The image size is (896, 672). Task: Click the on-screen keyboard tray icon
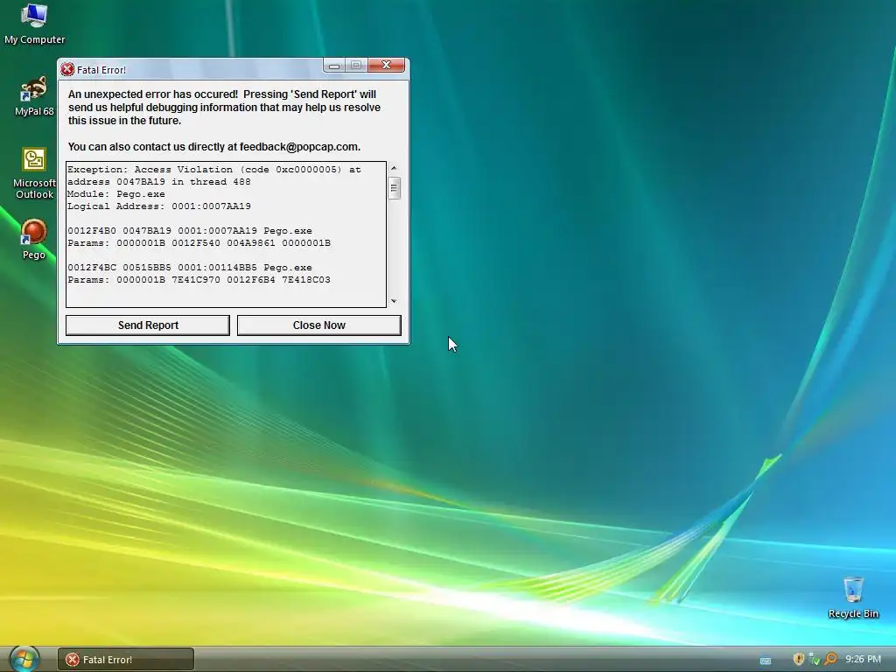pos(765,661)
